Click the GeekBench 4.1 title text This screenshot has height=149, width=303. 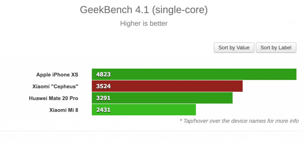pyautogui.click(x=115, y=10)
